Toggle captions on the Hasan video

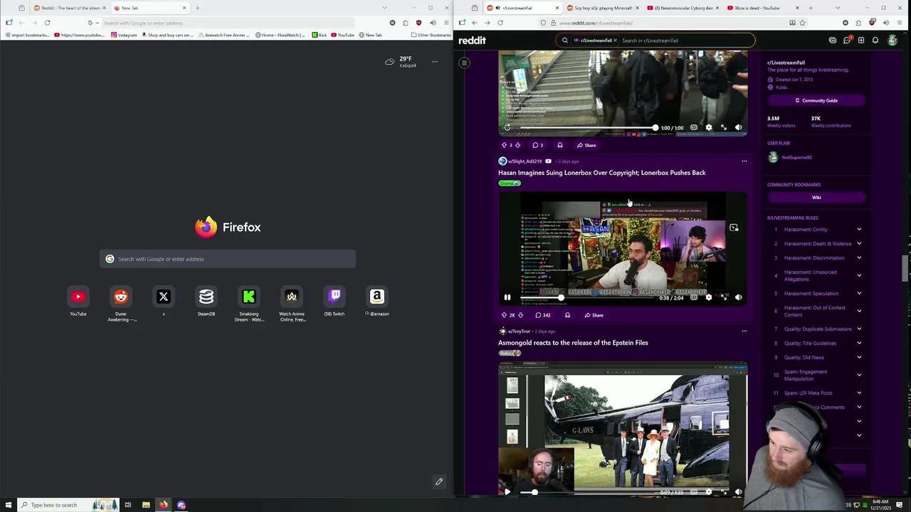click(x=694, y=297)
